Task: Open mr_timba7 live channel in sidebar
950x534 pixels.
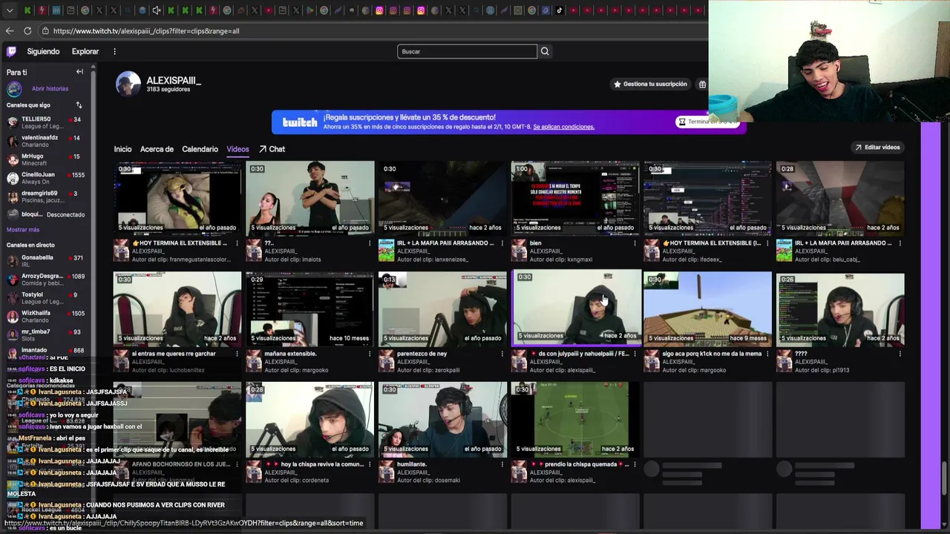Action: [45, 335]
